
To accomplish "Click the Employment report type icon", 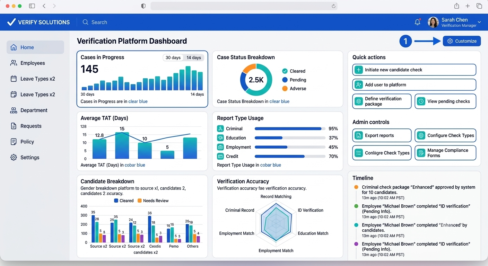I will pyautogui.click(x=220, y=147).
